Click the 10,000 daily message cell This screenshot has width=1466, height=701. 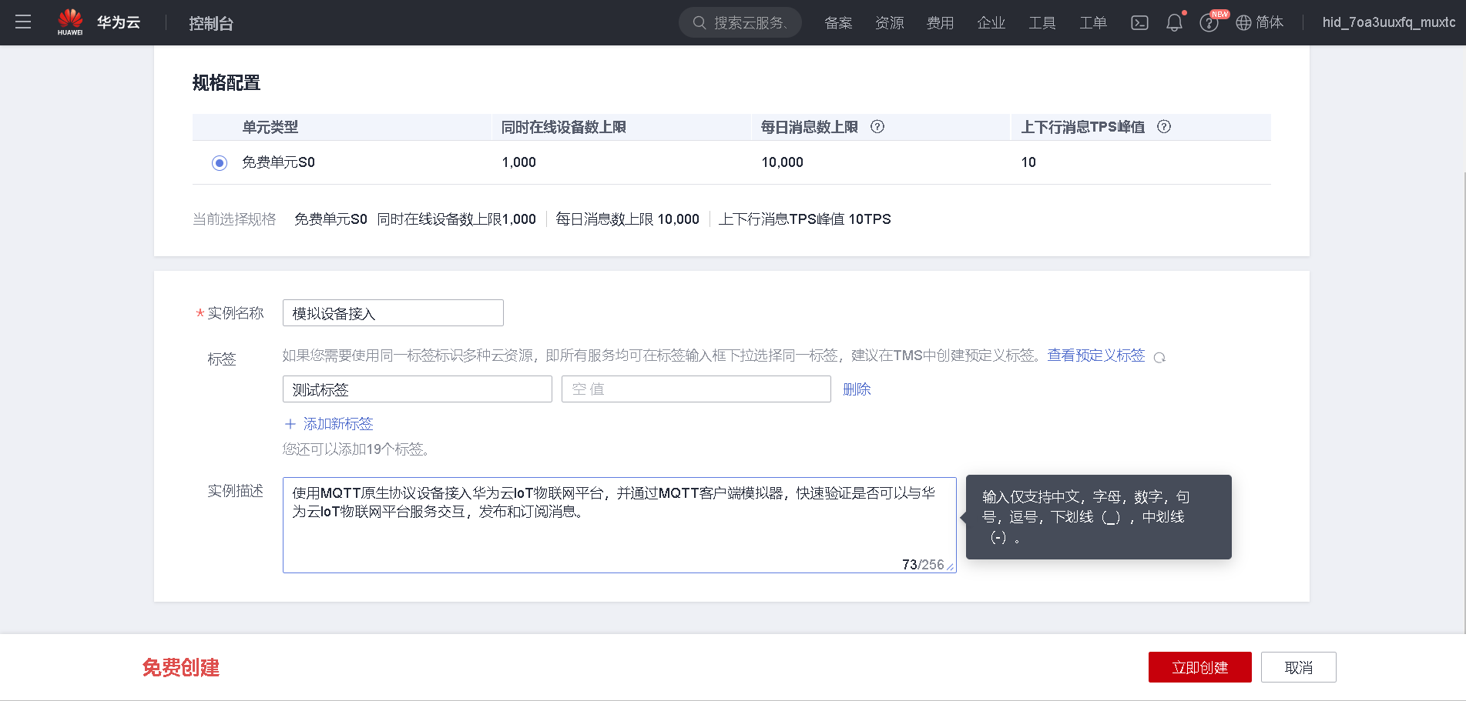click(x=783, y=162)
